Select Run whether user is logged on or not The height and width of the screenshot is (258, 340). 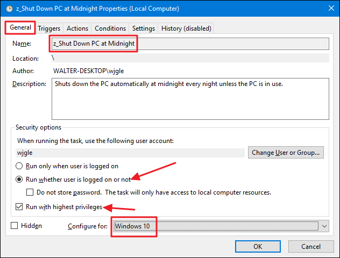[20, 180]
